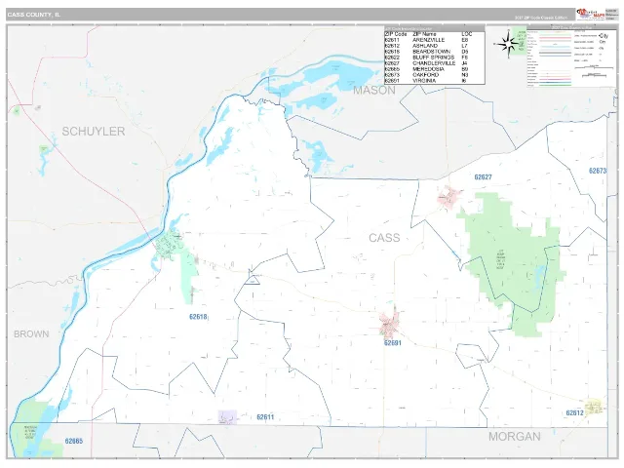Click ZIP code 62611 on the map
The image size is (624, 468).
coord(265,417)
